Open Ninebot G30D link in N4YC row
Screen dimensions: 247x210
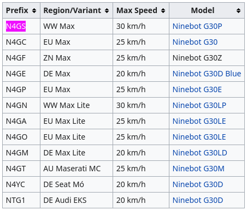[x=198, y=184]
